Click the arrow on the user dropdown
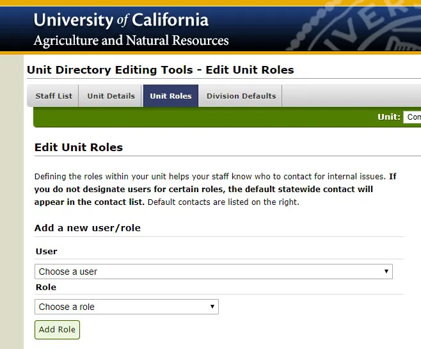The width and height of the screenshot is (421, 349). 386,272
